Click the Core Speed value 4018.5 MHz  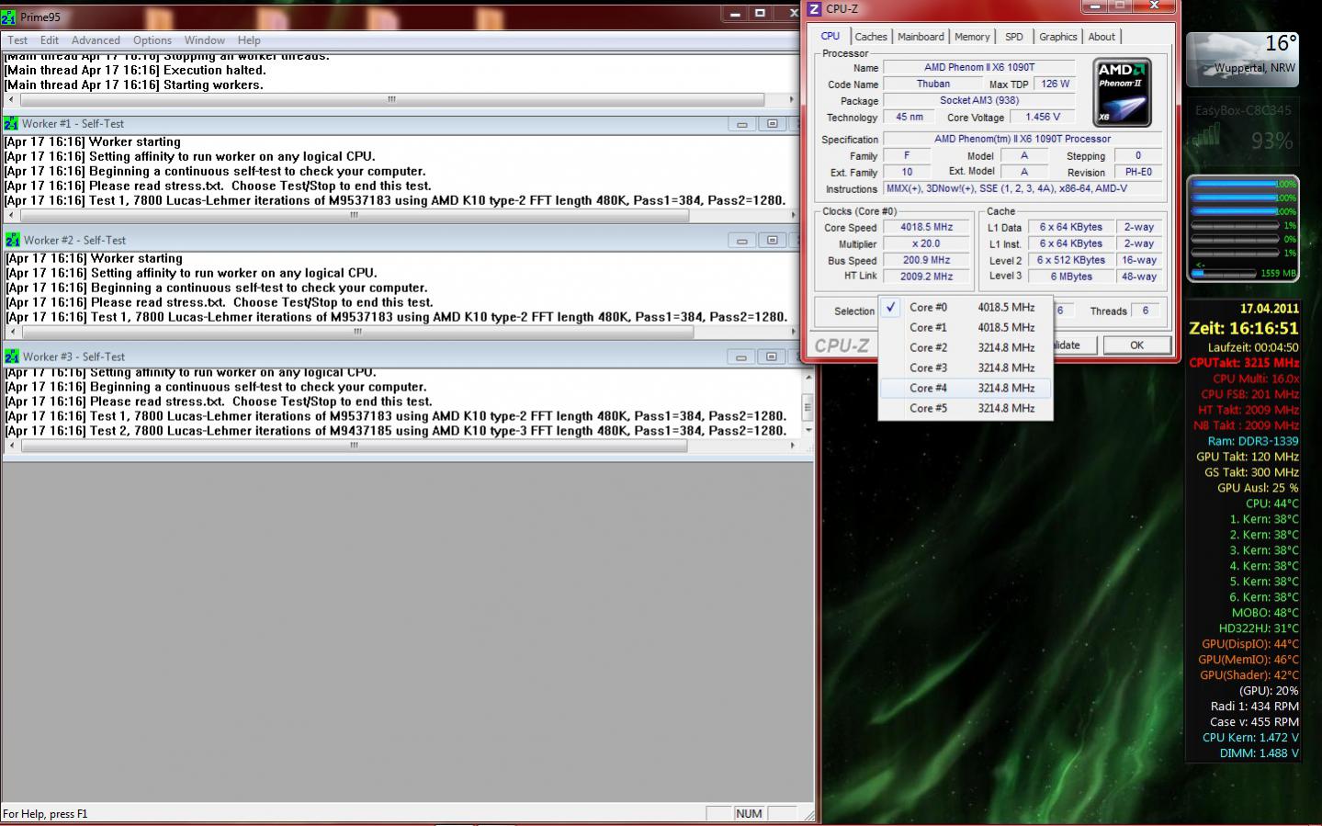click(x=926, y=227)
